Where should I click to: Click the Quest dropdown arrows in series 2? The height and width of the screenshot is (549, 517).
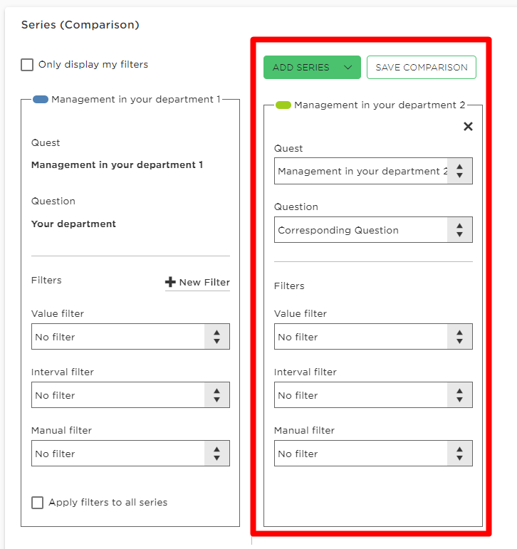tap(459, 171)
